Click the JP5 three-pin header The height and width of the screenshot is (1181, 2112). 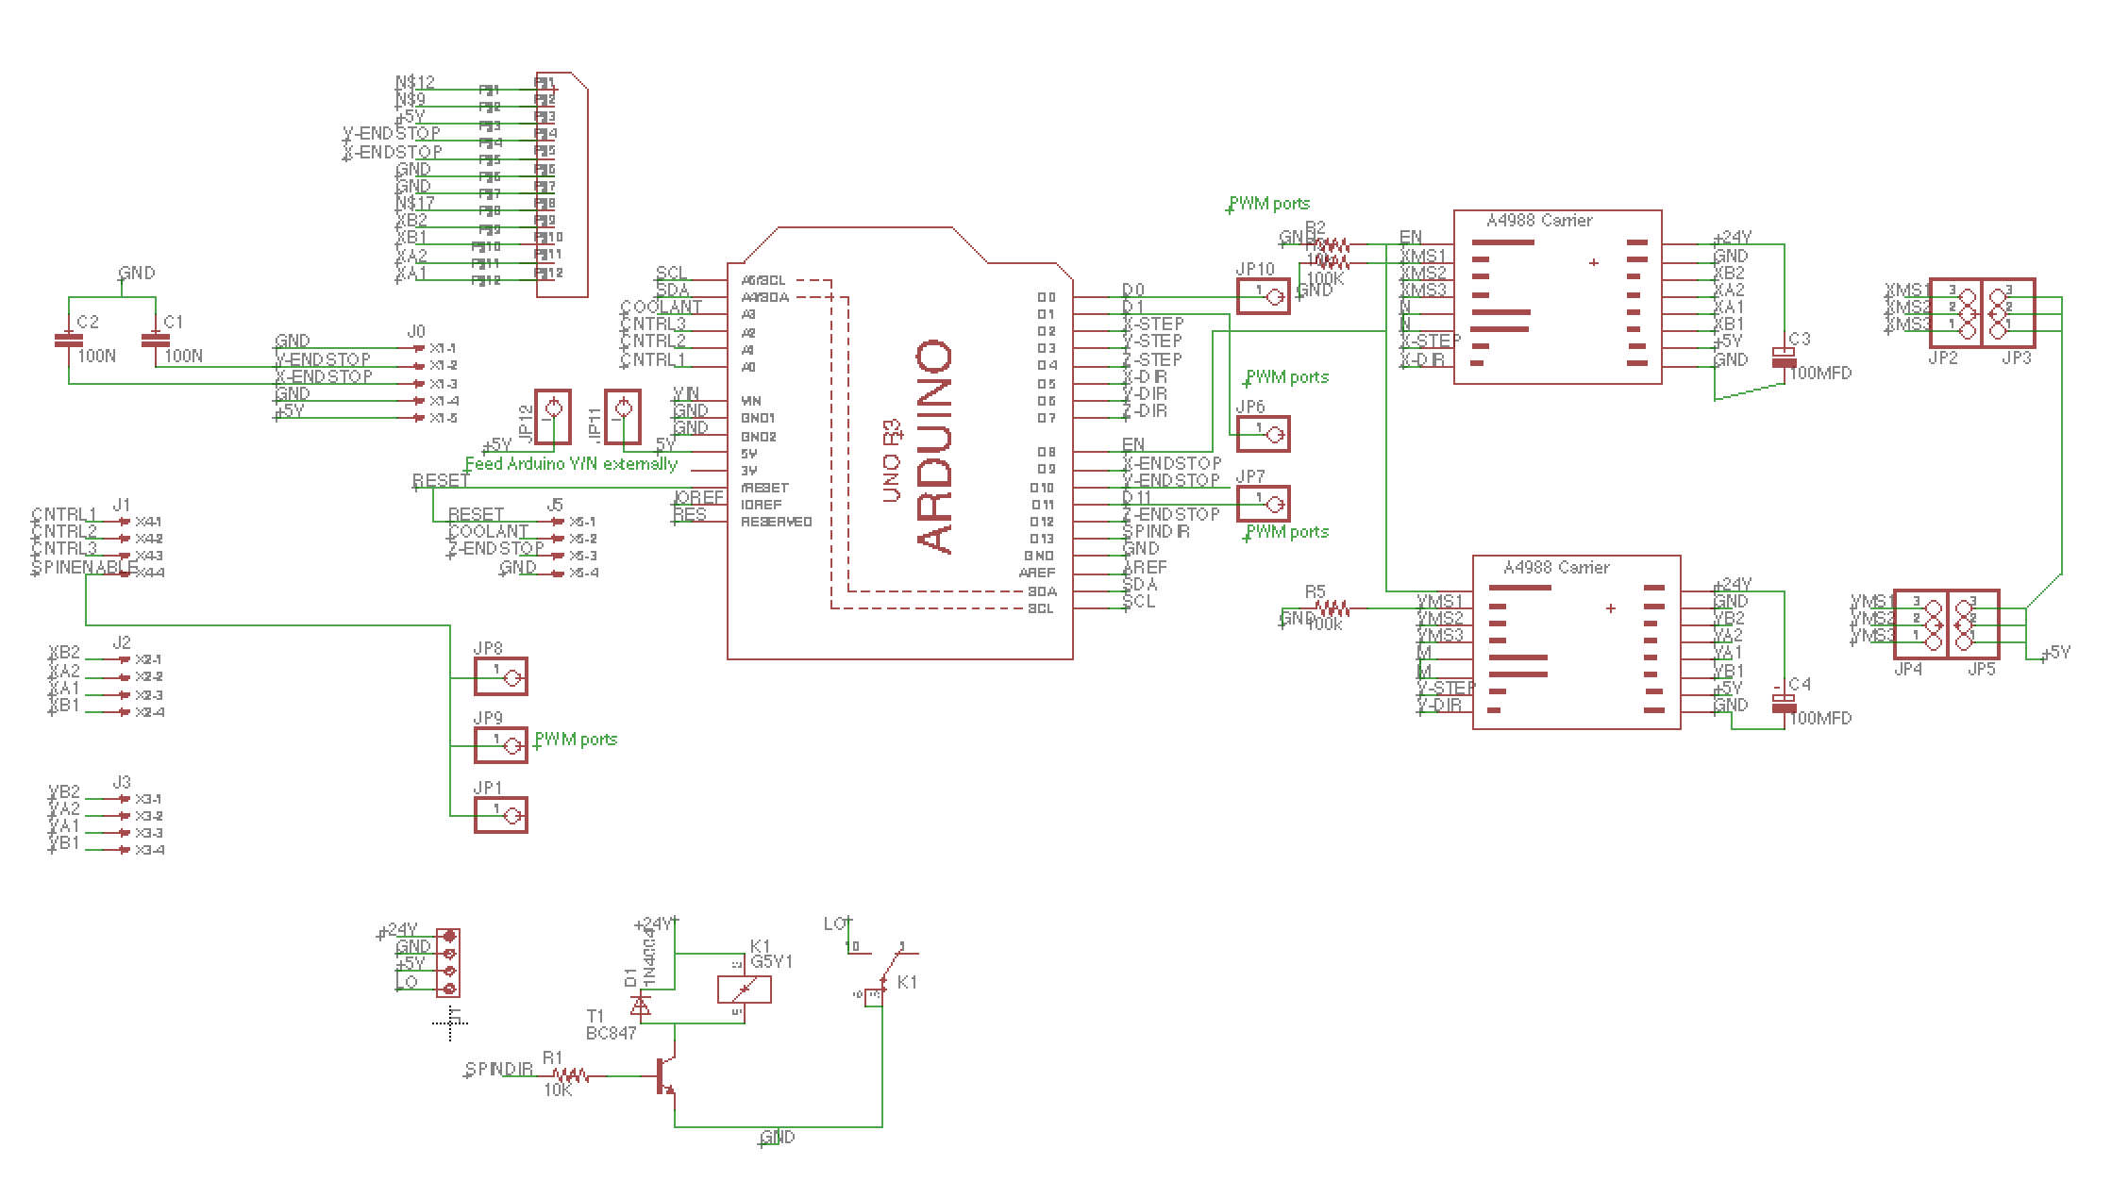pos(1974,624)
